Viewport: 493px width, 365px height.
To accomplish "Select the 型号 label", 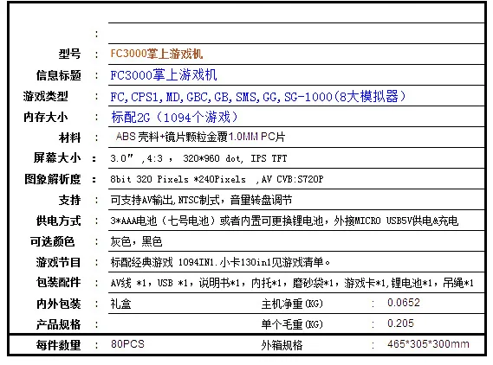I will pos(70,54).
